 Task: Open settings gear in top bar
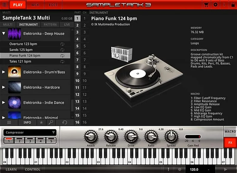215,5
